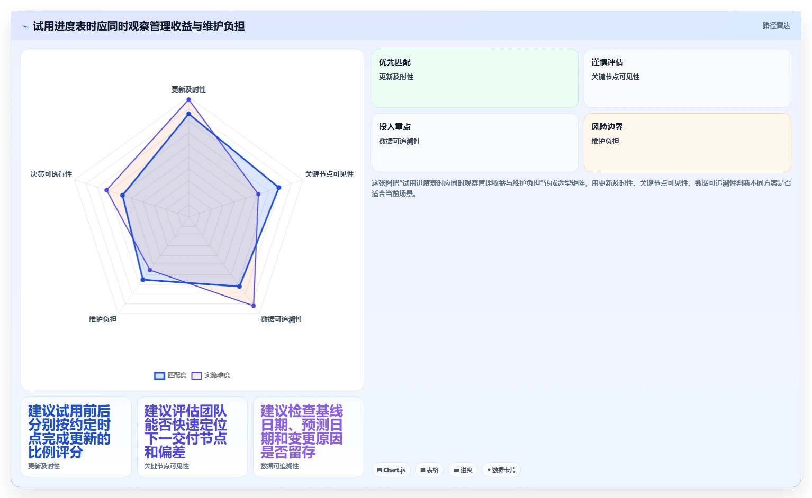Click the 维护负担 radar axis label
The height and width of the screenshot is (498, 812).
coord(103,319)
